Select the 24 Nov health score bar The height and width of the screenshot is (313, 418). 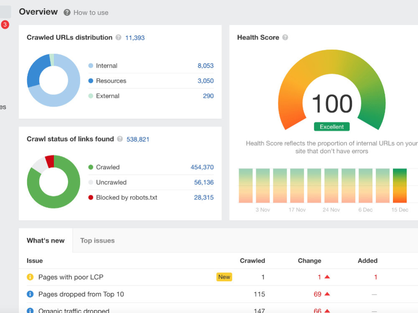click(331, 186)
